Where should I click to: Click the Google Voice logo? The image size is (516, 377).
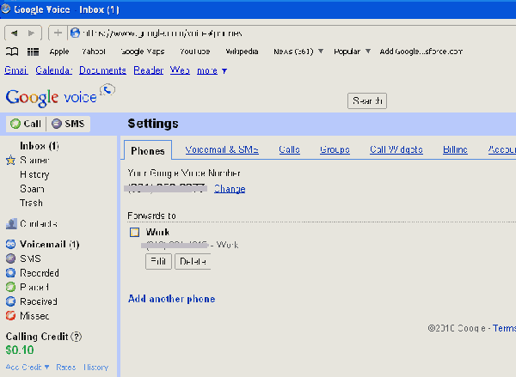click(60, 96)
